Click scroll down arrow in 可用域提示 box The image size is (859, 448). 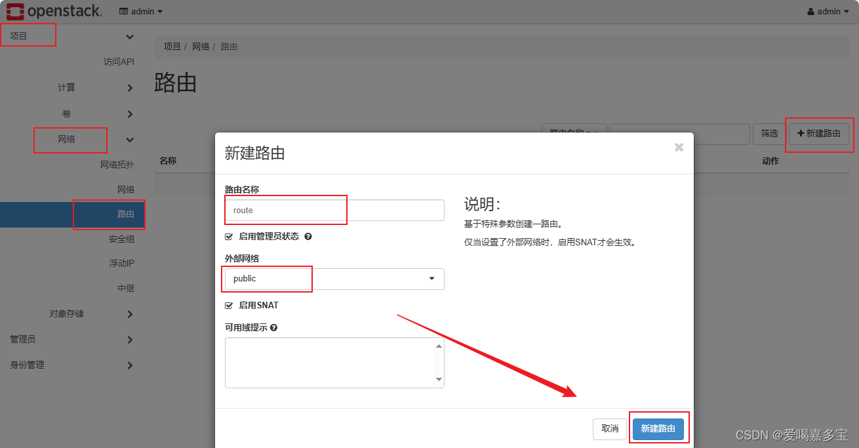click(x=439, y=380)
